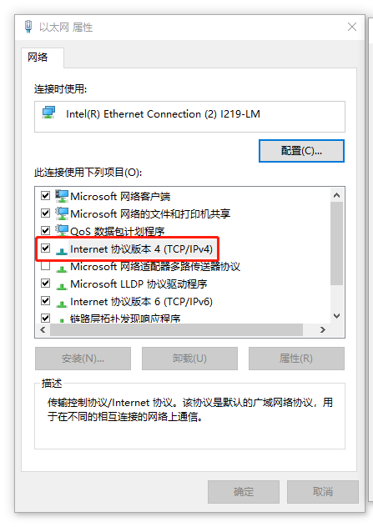Switch to the 网络 tab
The height and width of the screenshot is (527, 373).
(x=38, y=58)
